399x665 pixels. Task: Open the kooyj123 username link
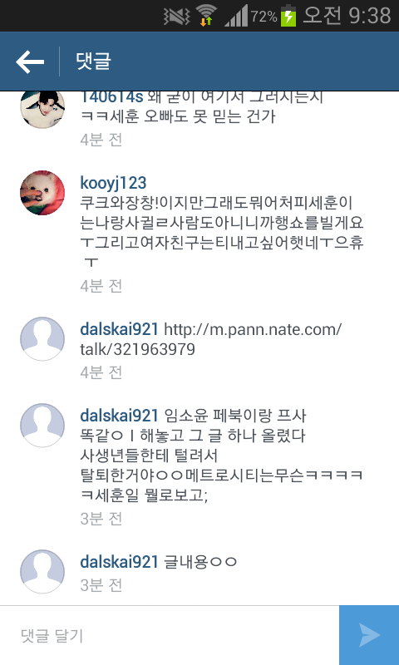click(113, 183)
